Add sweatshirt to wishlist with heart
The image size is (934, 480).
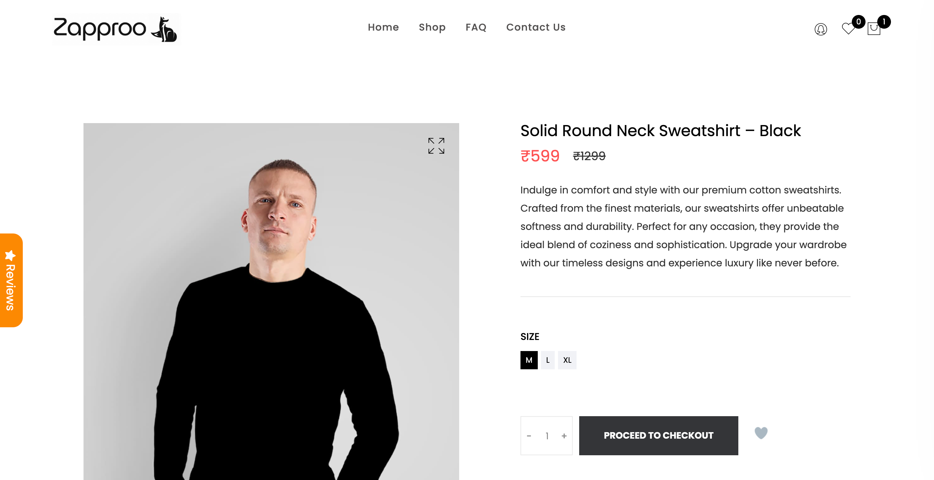(x=761, y=433)
